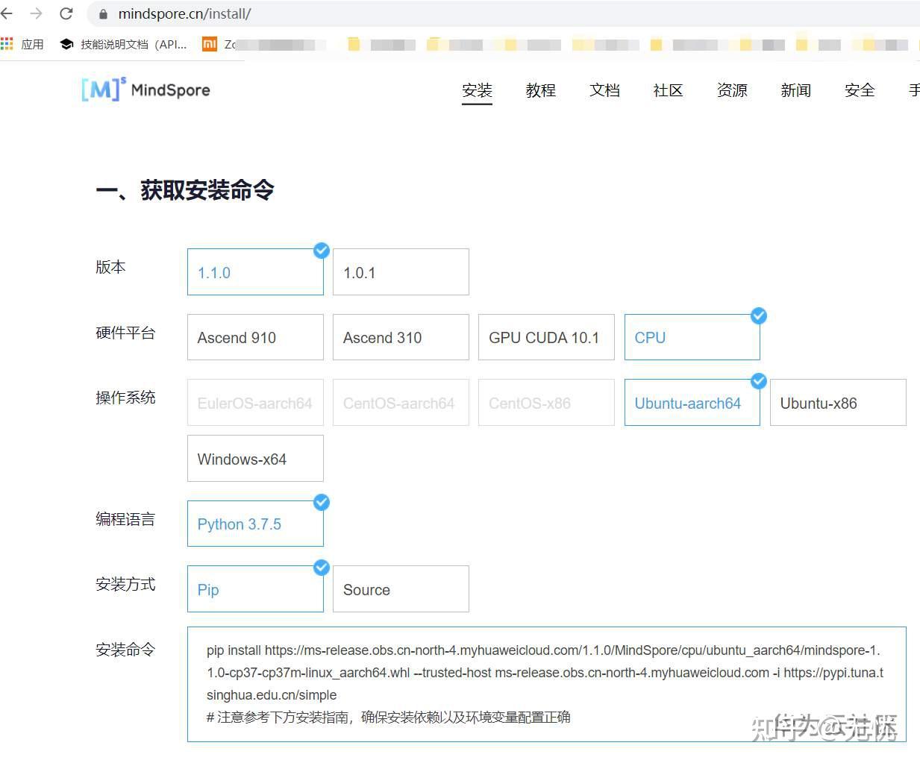
Task: Choose GPU CUDA 10.1 platform
Action: click(x=545, y=337)
